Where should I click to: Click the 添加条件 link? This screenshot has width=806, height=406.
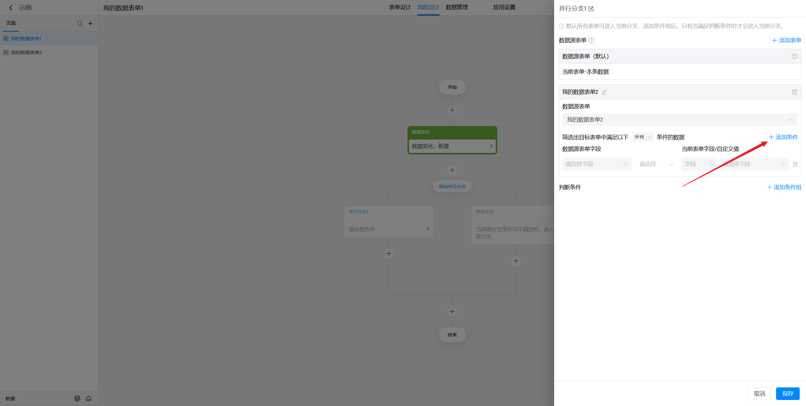[783, 137]
